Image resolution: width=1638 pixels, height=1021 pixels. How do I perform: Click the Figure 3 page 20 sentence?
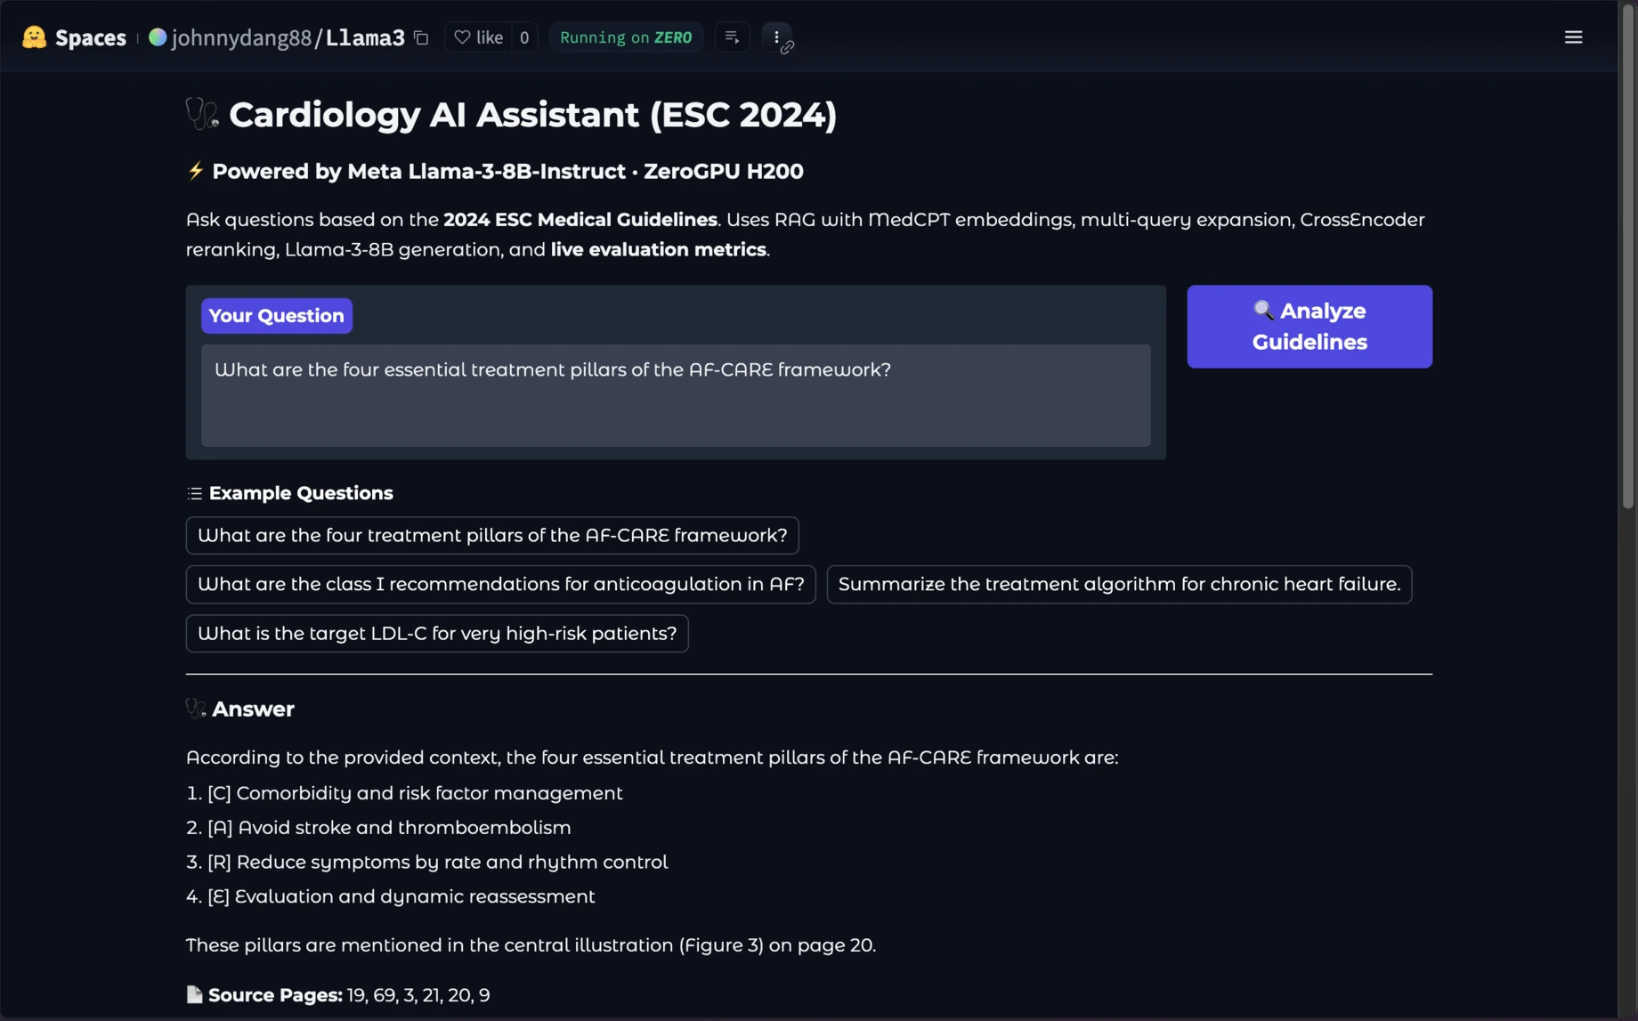tap(531, 944)
